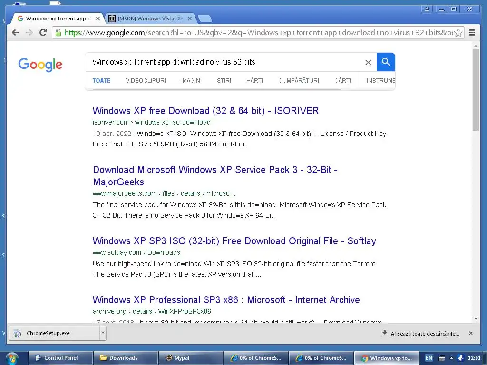Viewport: 487px width, 365px height.
Task: Click the Google logo
Action: [x=40, y=65]
